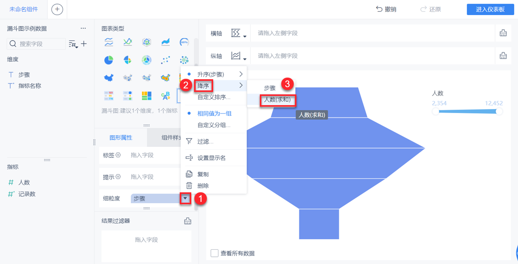This screenshot has height=264, width=518.
Task: Select the scatter plot chart type
Action: [165, 60]
